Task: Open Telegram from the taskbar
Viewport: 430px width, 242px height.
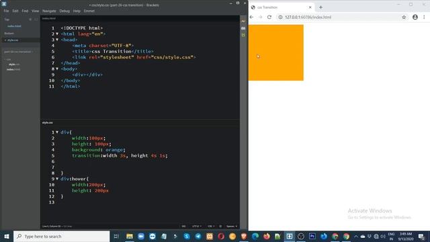Action: click(198, 236)
